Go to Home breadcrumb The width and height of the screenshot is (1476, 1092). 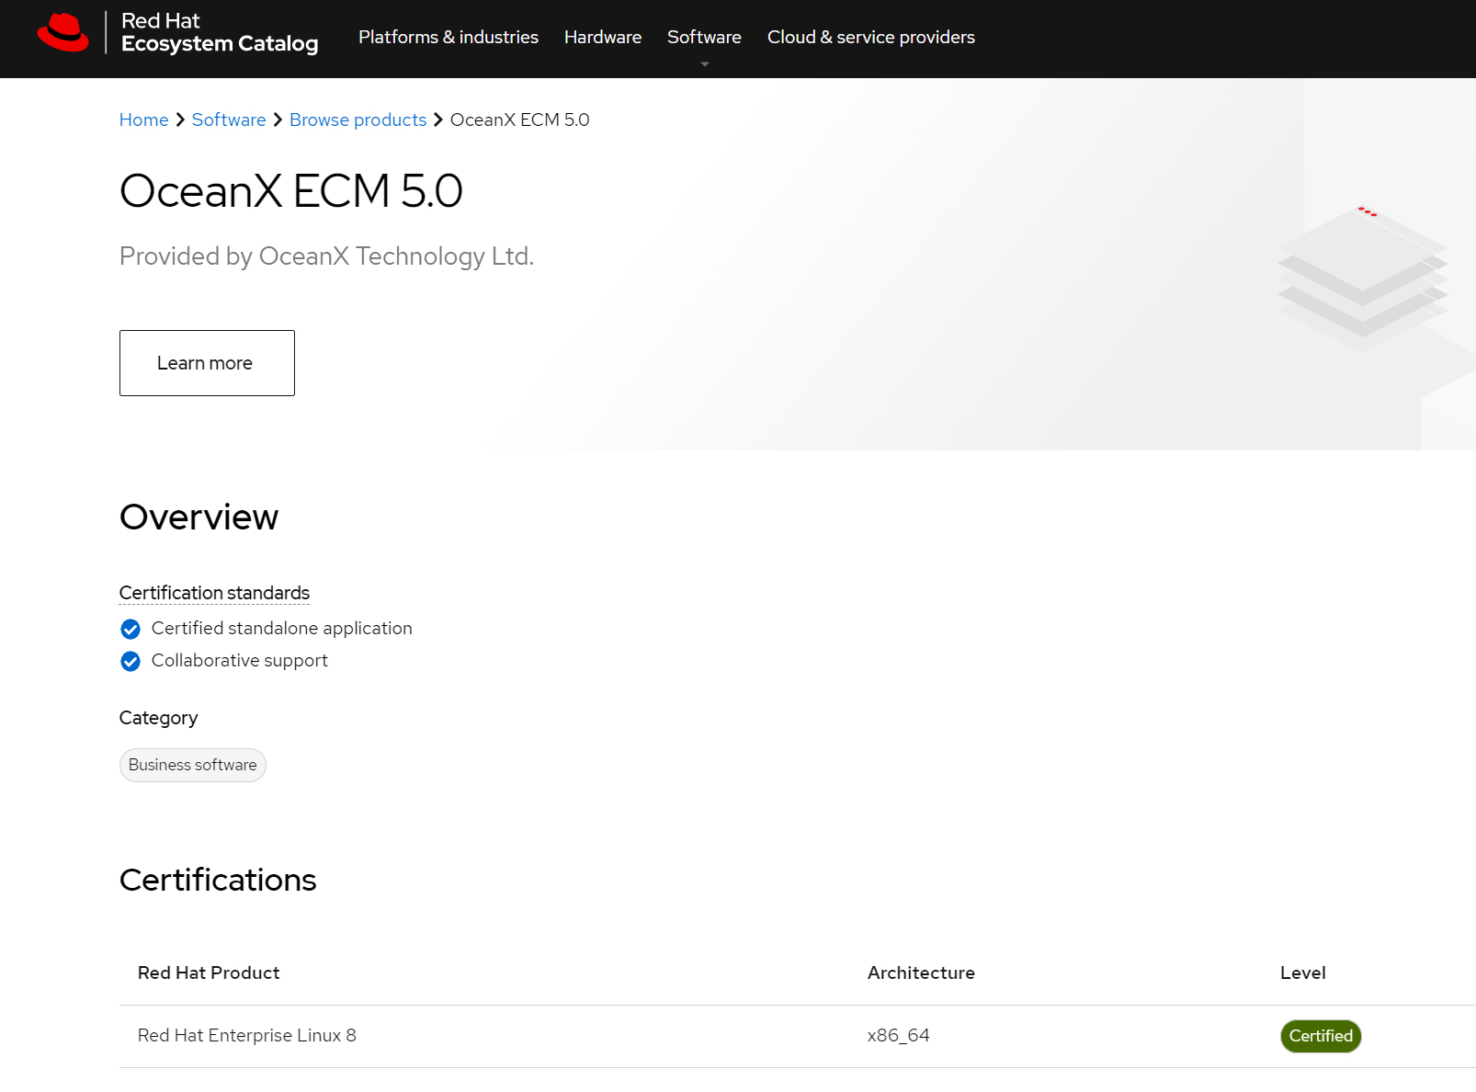pyautogui.click(x=144, y=119)
